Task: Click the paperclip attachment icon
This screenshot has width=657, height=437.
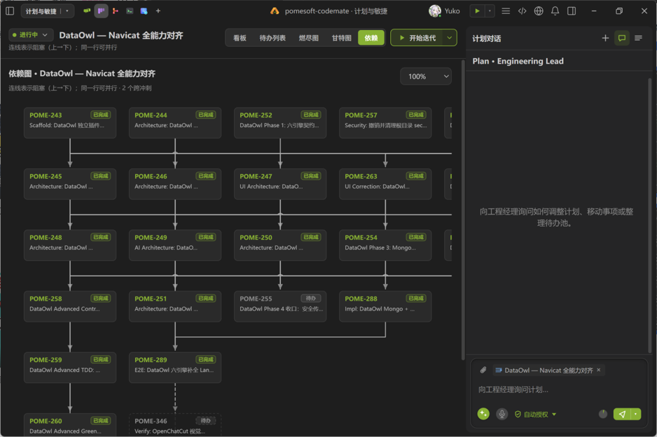Action: (x=483, y=370)
